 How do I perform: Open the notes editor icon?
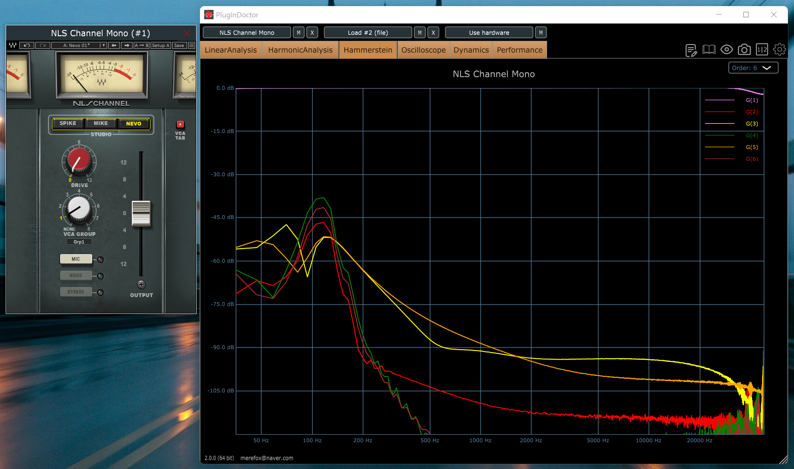[691, 50]
